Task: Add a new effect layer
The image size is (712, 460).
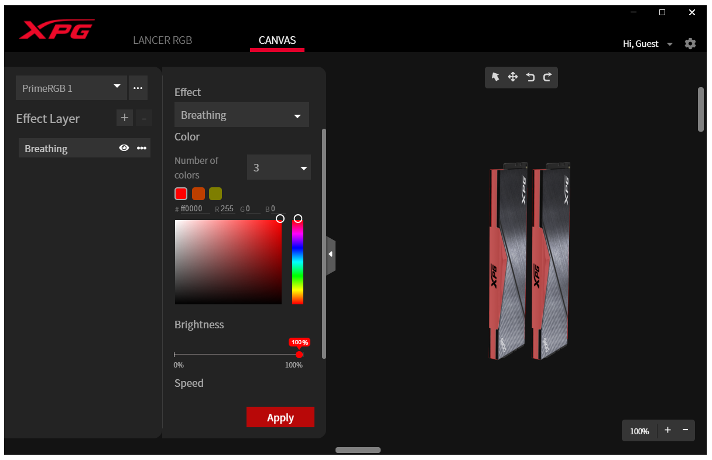Action: coord(124,118)
